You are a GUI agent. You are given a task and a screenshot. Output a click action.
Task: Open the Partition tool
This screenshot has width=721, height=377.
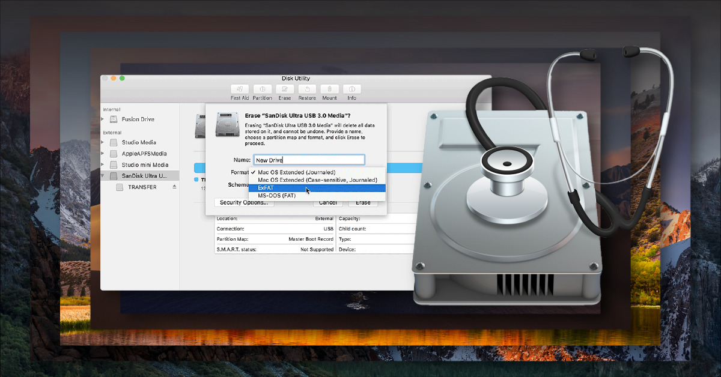click(x=262, y=92)
